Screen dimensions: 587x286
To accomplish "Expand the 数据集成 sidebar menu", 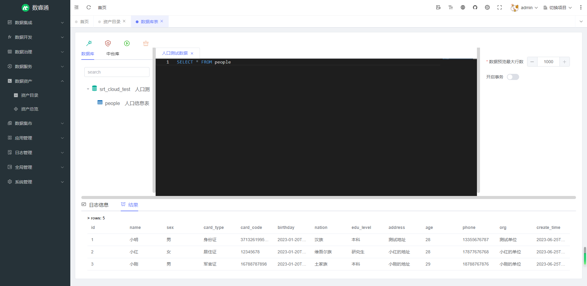I will coord(35,23).
